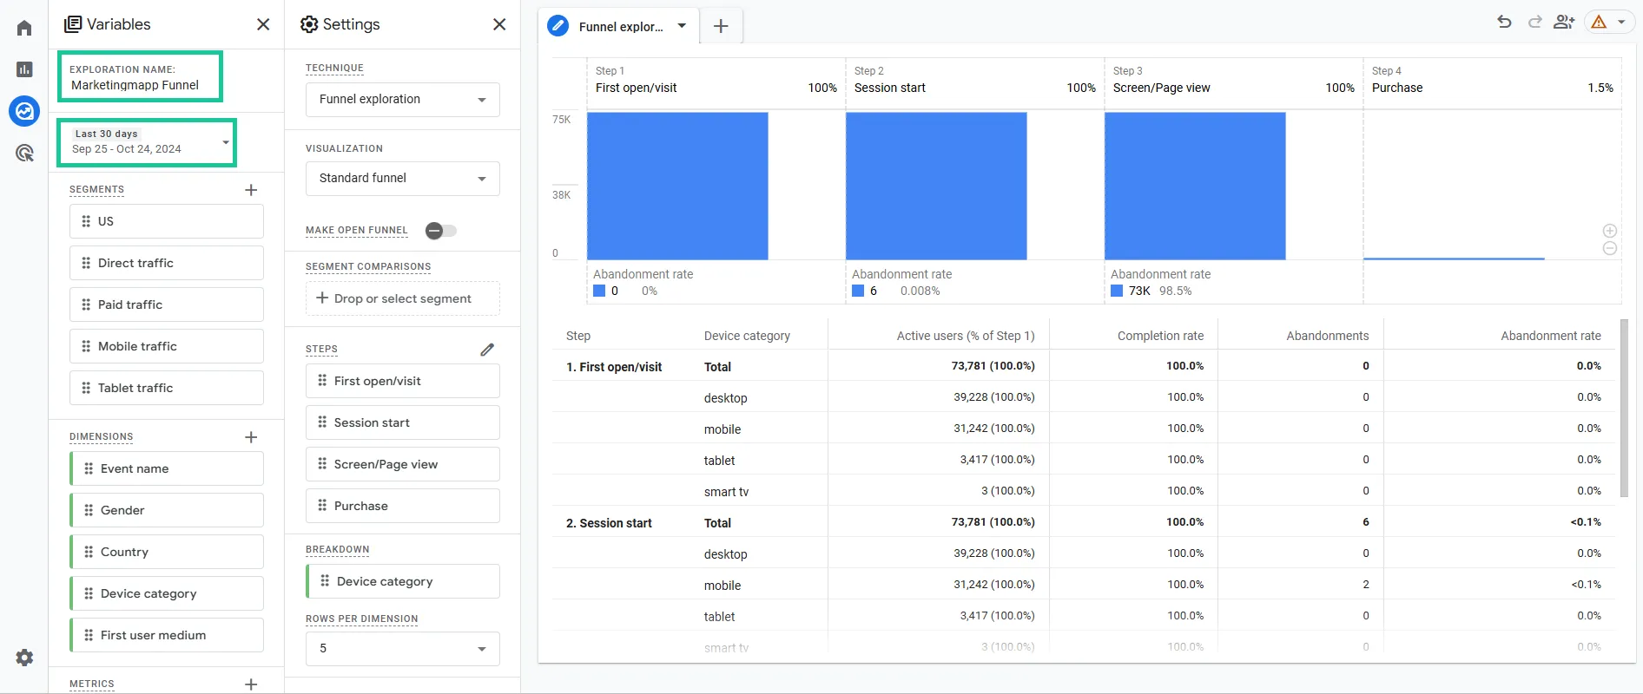Screen dimensions: 1643x694
Task: Open the Visualization dropdown
Action: (403, 179)
